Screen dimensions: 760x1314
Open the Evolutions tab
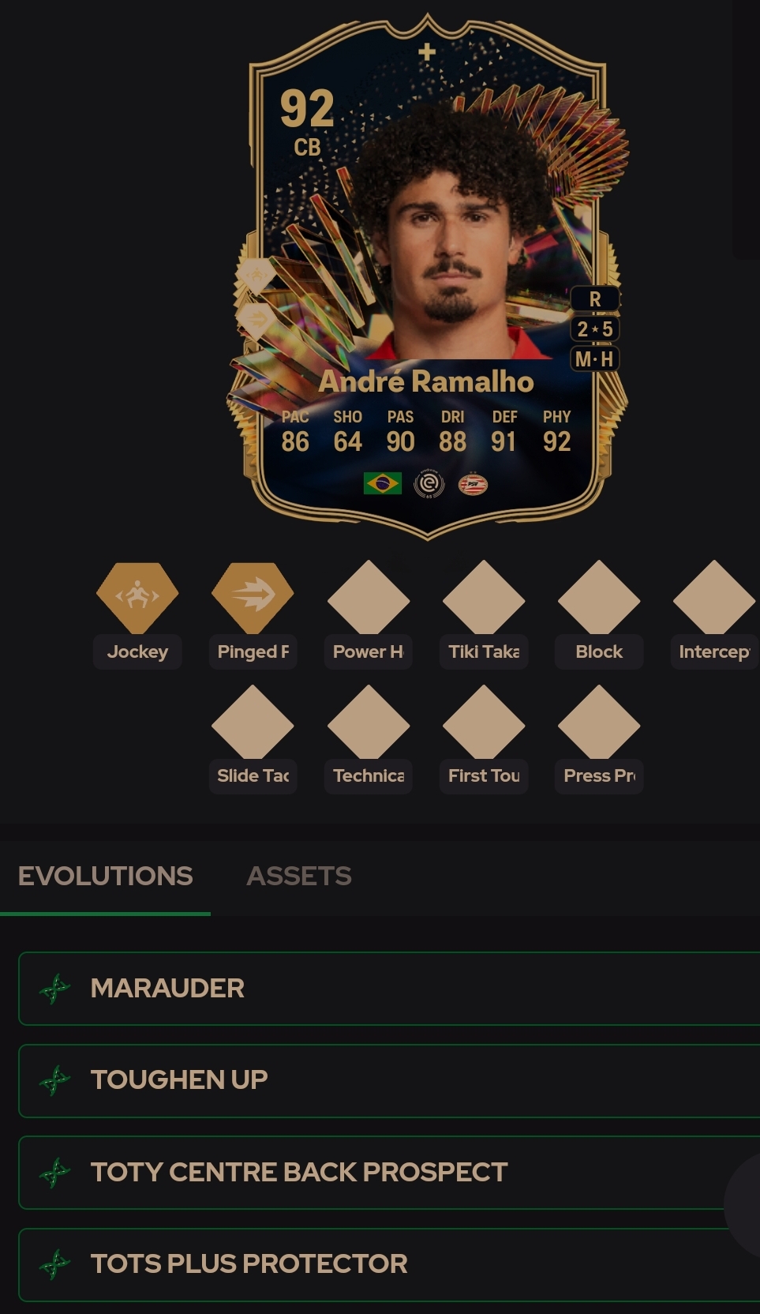[105, 876]
